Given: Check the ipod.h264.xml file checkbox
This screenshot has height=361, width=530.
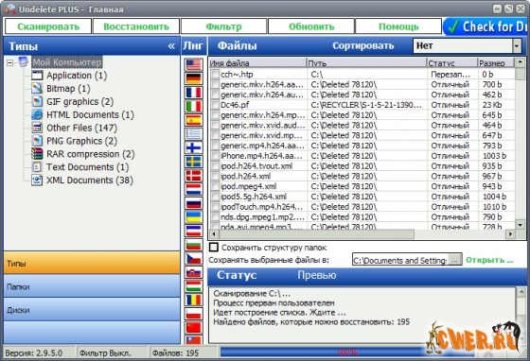Looking at the screenshot, I should pyautogui.click(x=215, y=176).
